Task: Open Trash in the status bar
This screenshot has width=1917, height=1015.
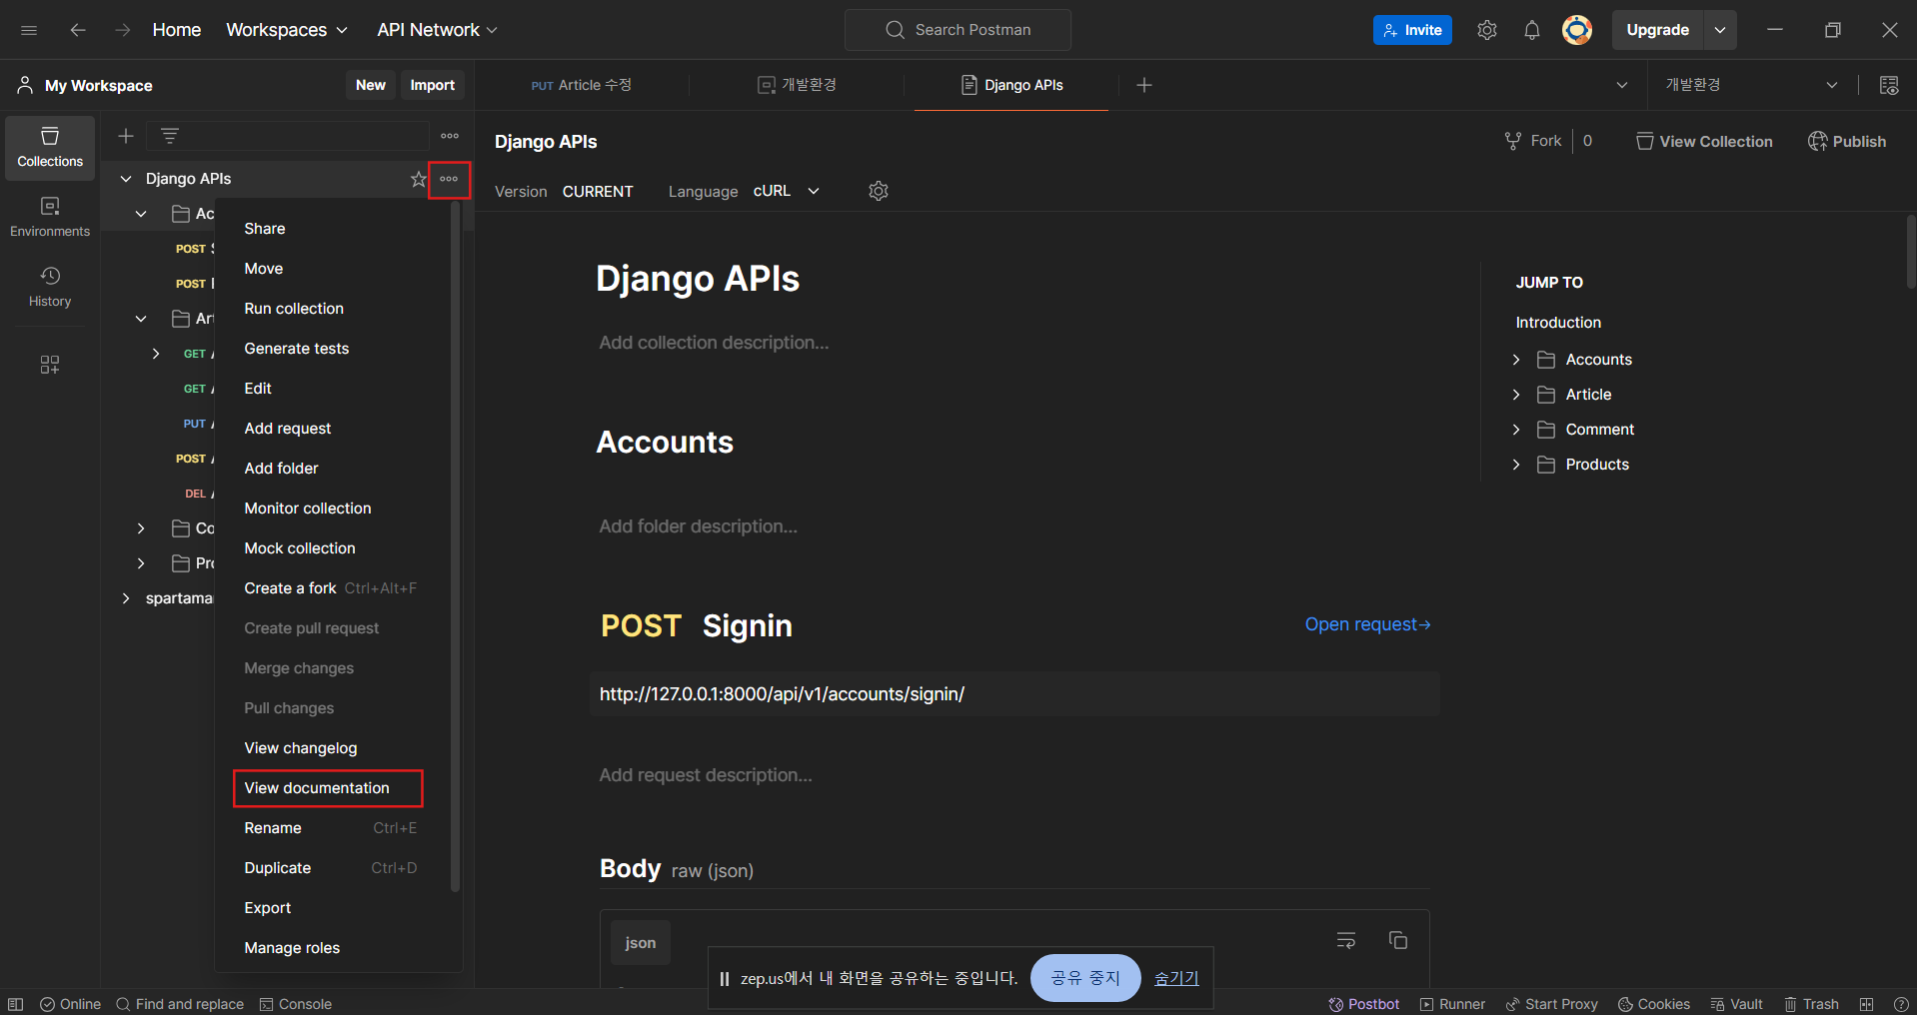Action: click(1811, 1004)
